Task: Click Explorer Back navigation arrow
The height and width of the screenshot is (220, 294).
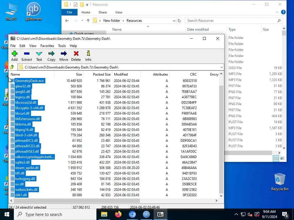Action: pos(67,21)
